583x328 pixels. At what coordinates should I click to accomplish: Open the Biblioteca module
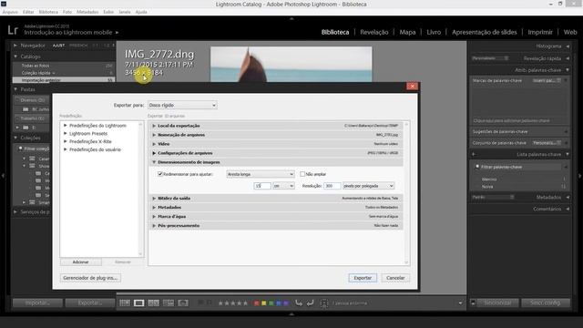tap(335, 32)
